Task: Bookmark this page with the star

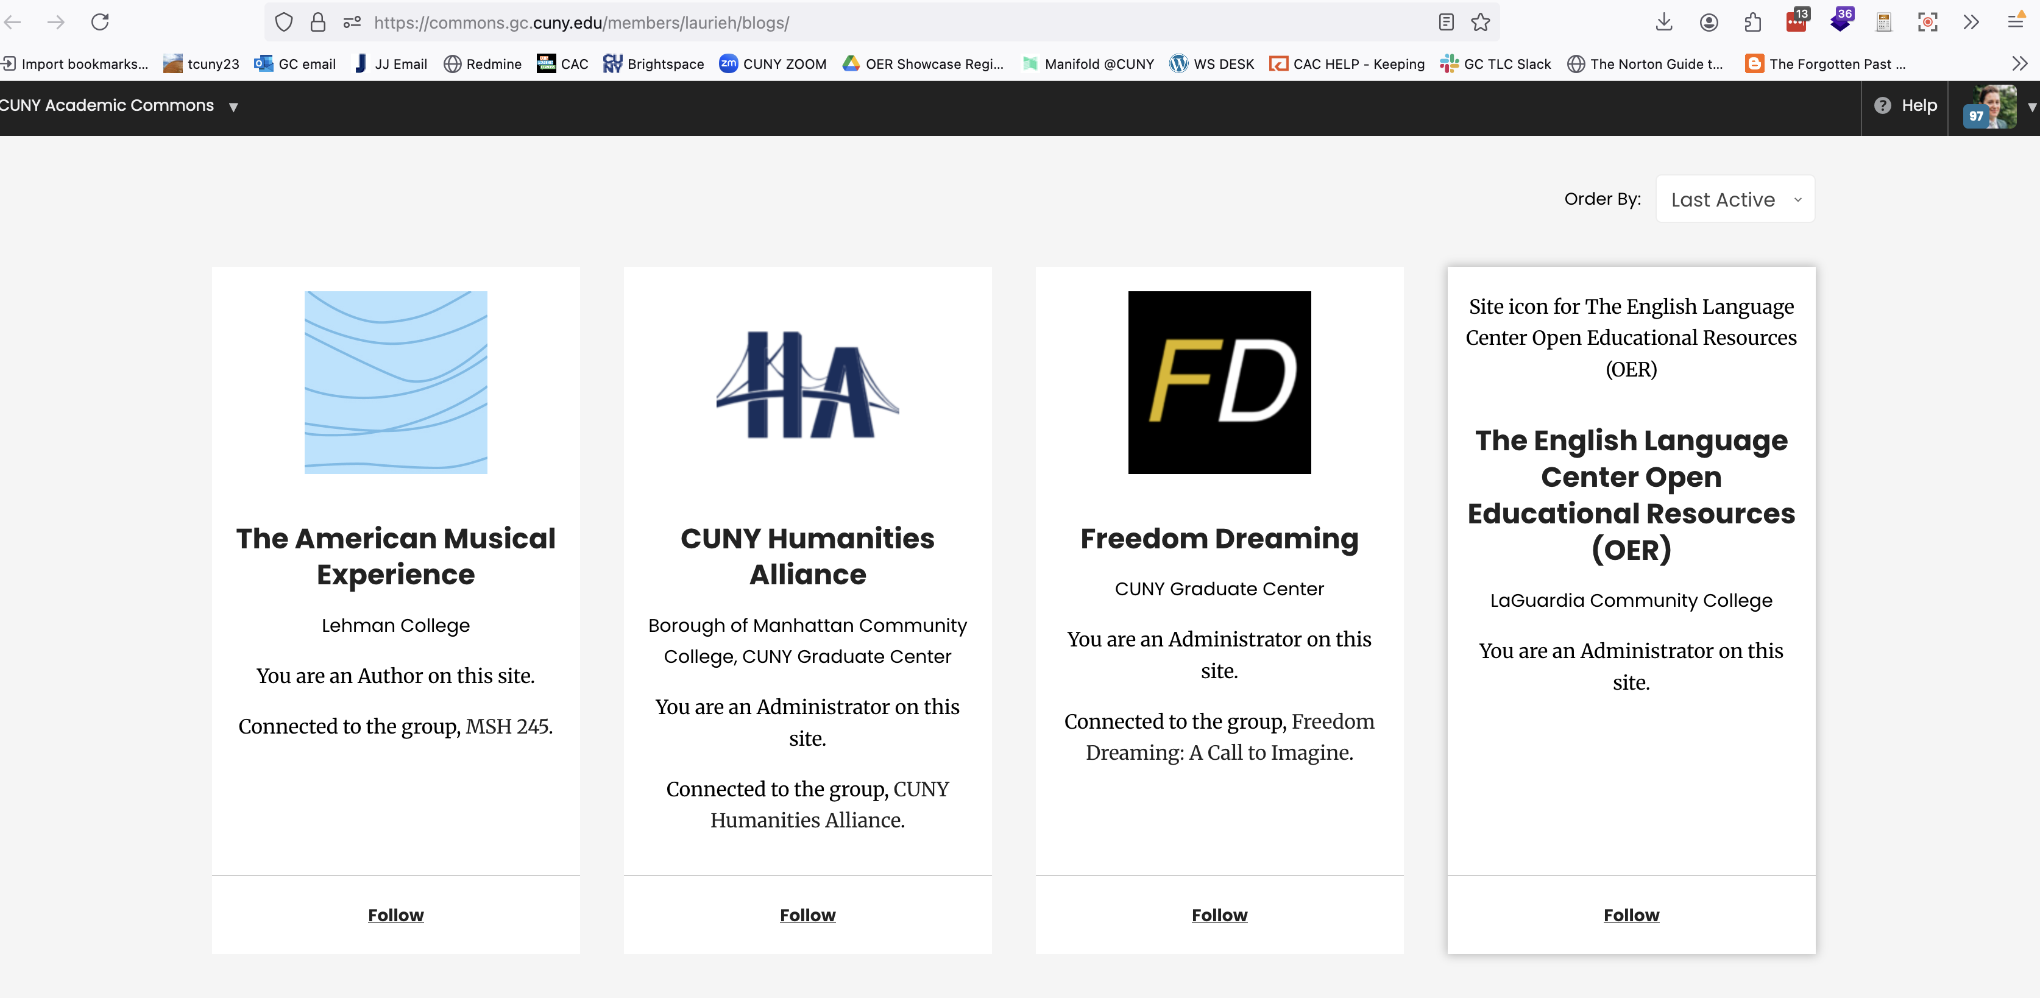Action: [1480, 22]
